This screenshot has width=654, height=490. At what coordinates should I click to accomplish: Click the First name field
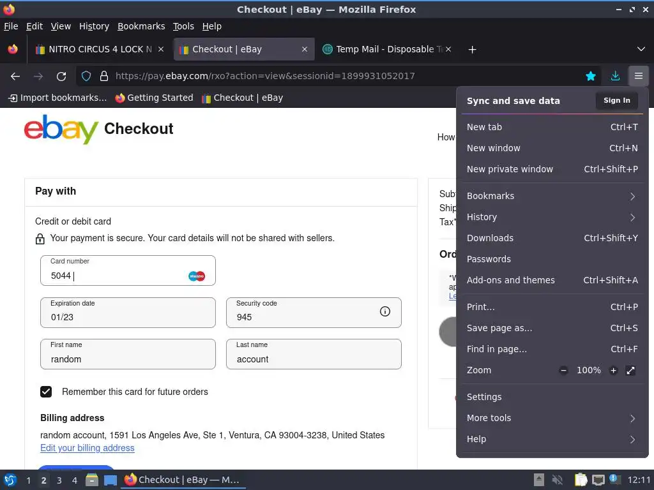(128, 354)
